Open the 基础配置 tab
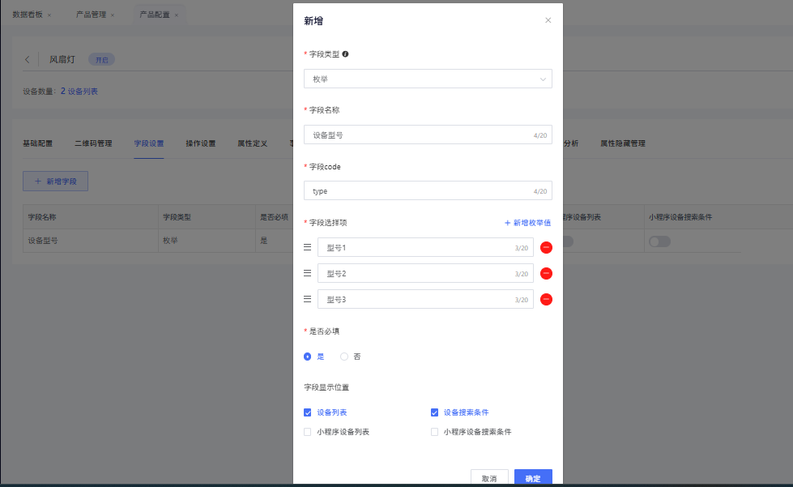793x487 pixels. click(x=37, y=143)
